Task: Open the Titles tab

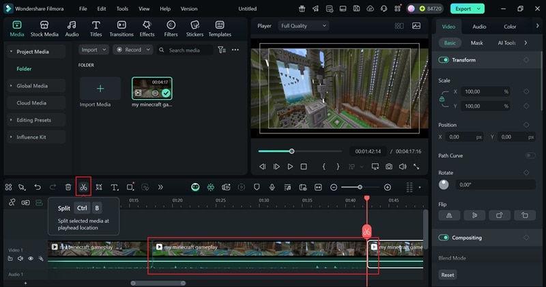Action: click(96, 29)
